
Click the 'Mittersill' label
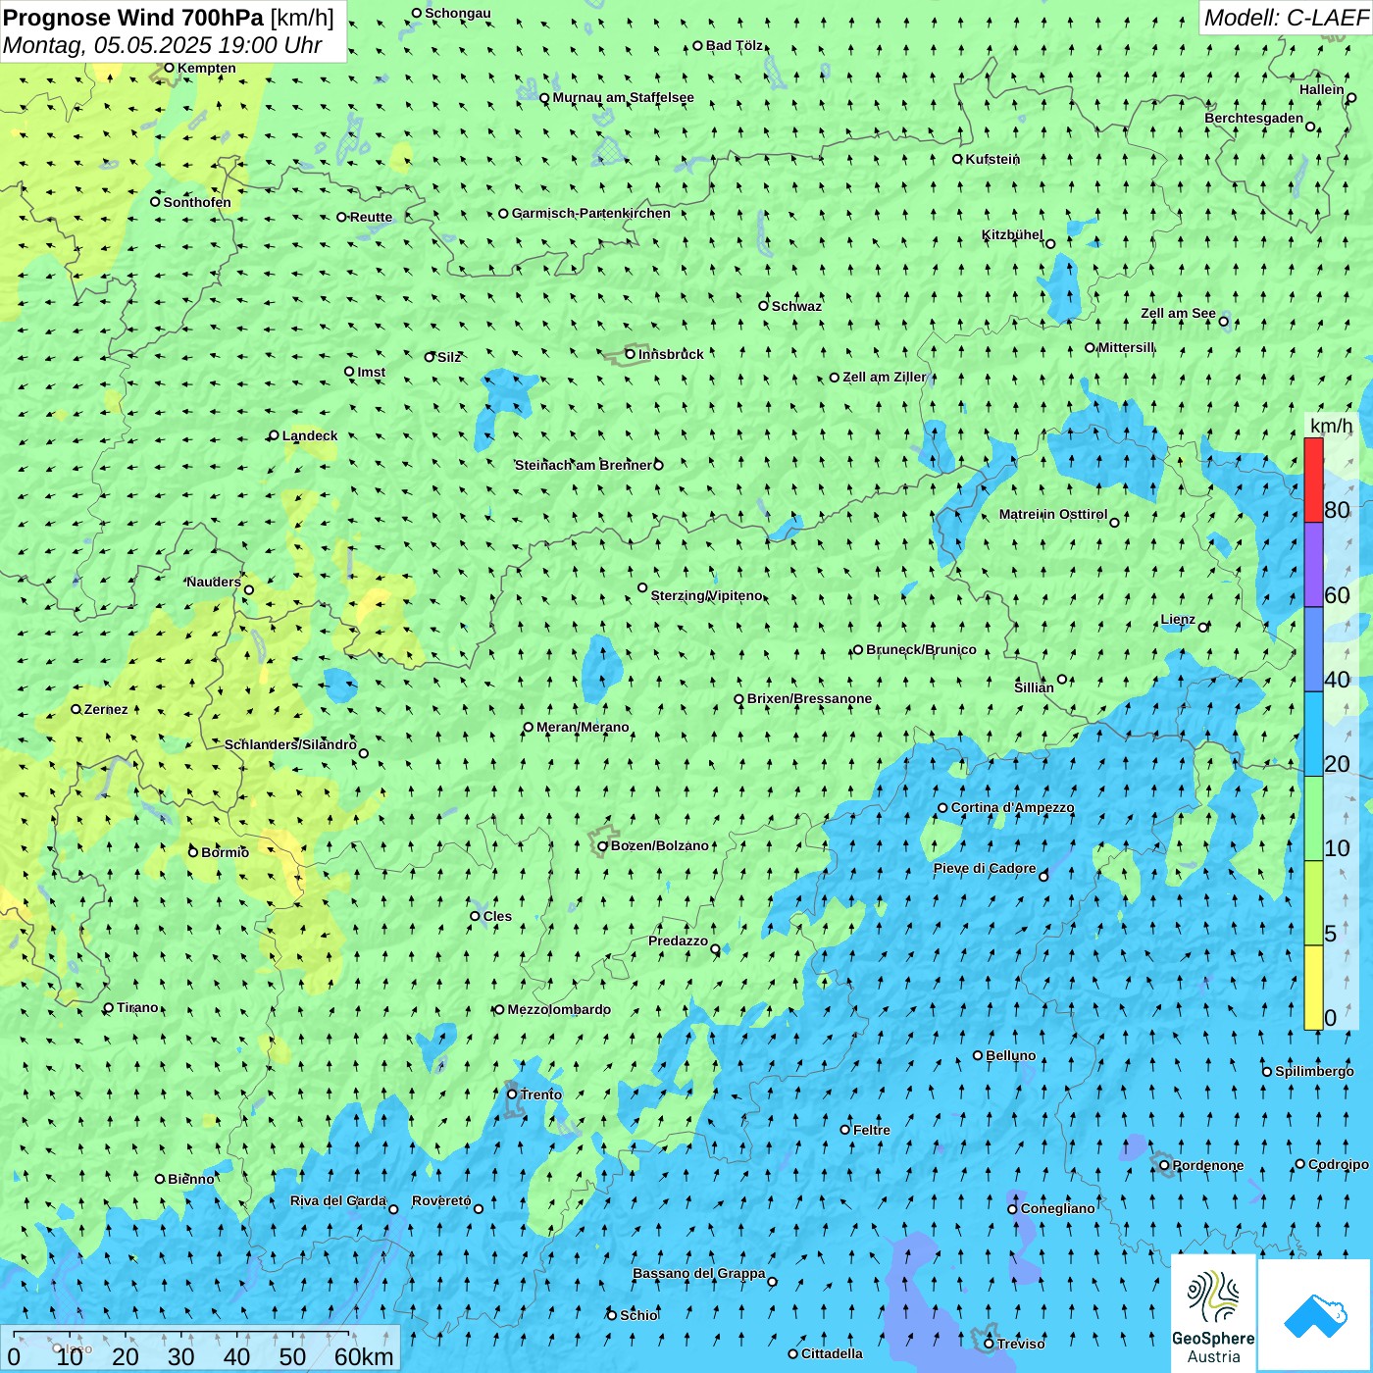point(1127,347)
